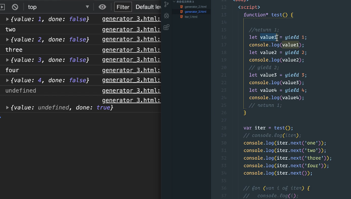
Task: Click 'let value3 = yield 3;' code line
Action: (278, 75)
